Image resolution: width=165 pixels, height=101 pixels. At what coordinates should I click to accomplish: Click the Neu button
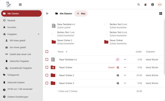pyautogui.click(x=81, y=14)
